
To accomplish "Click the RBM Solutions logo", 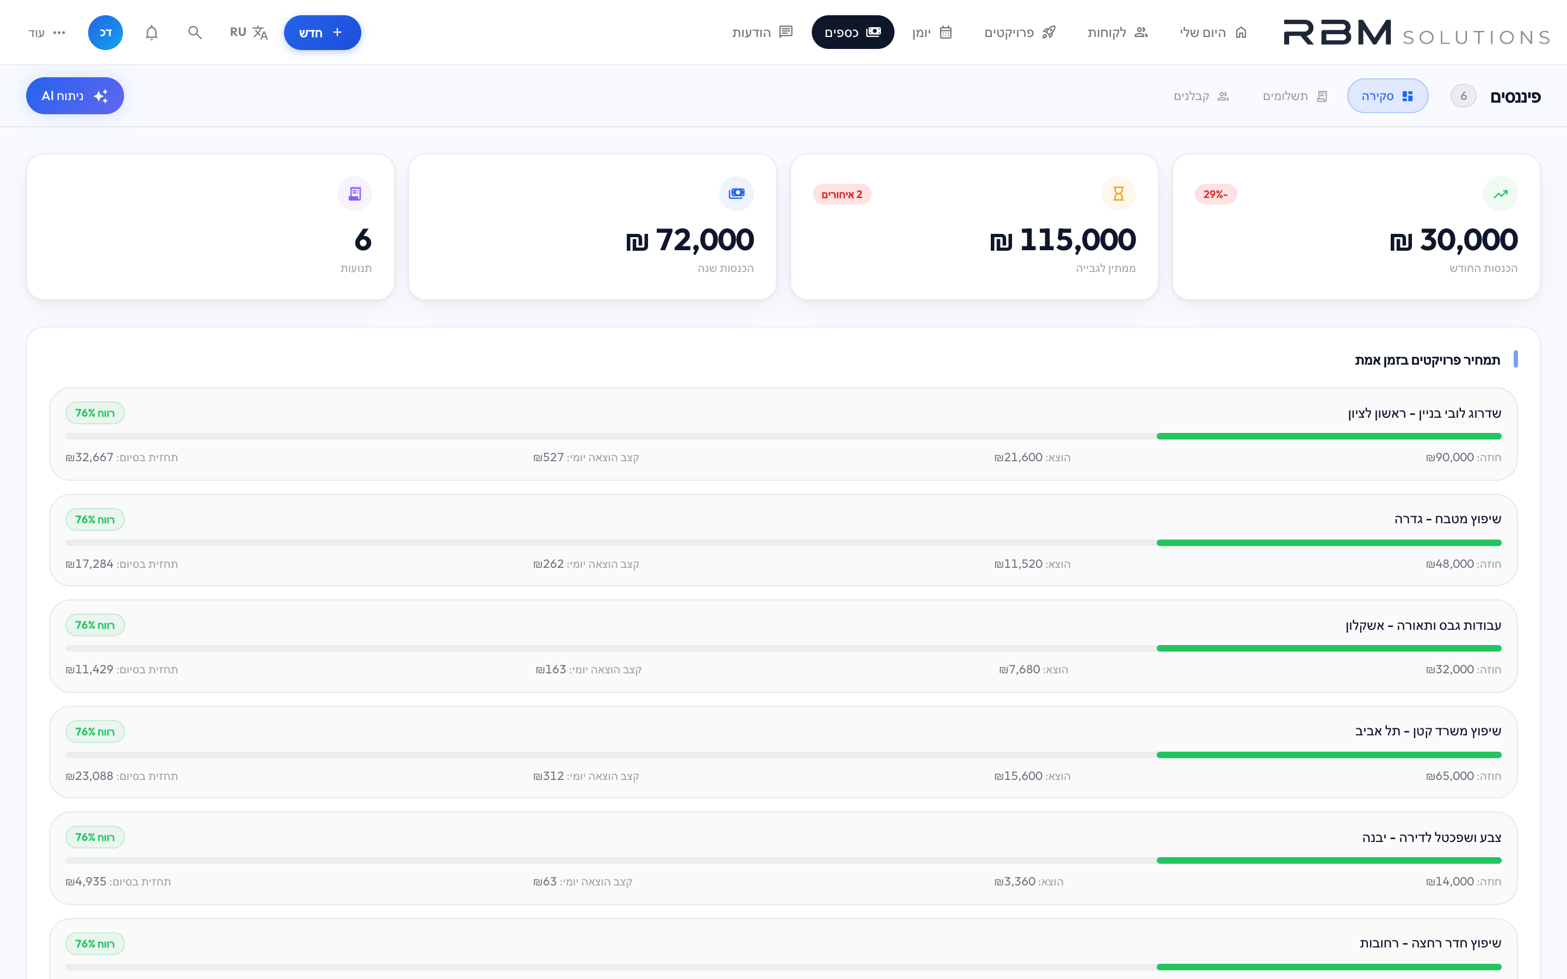I will [1417, 33].
